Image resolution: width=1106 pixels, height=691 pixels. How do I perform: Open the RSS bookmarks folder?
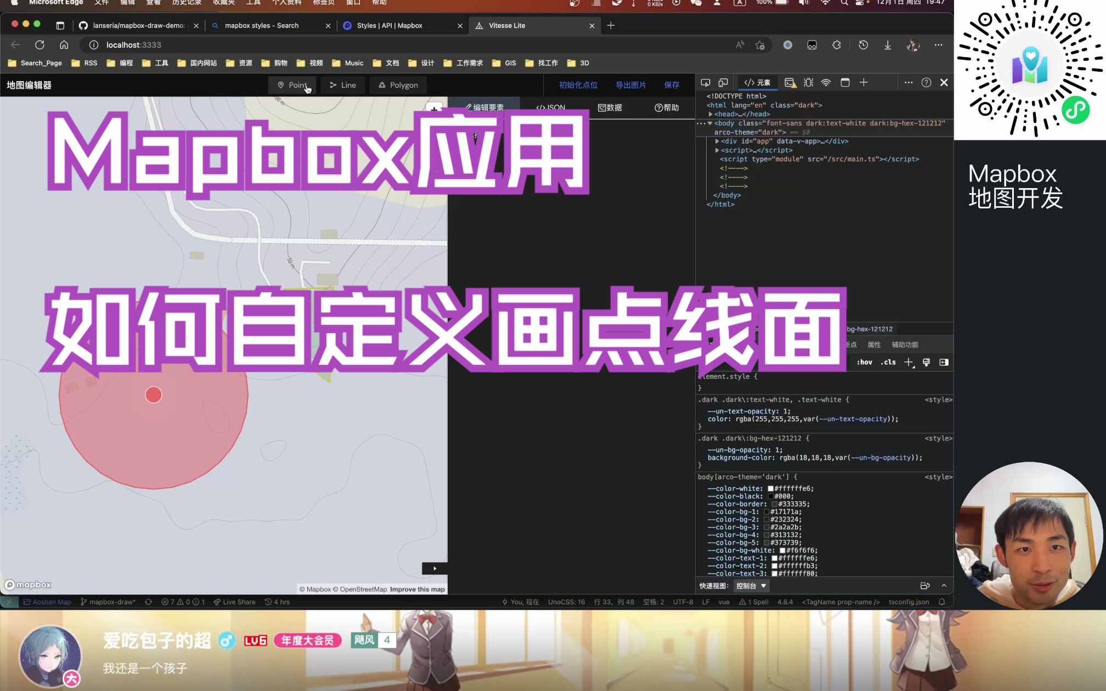pos(84,63)
